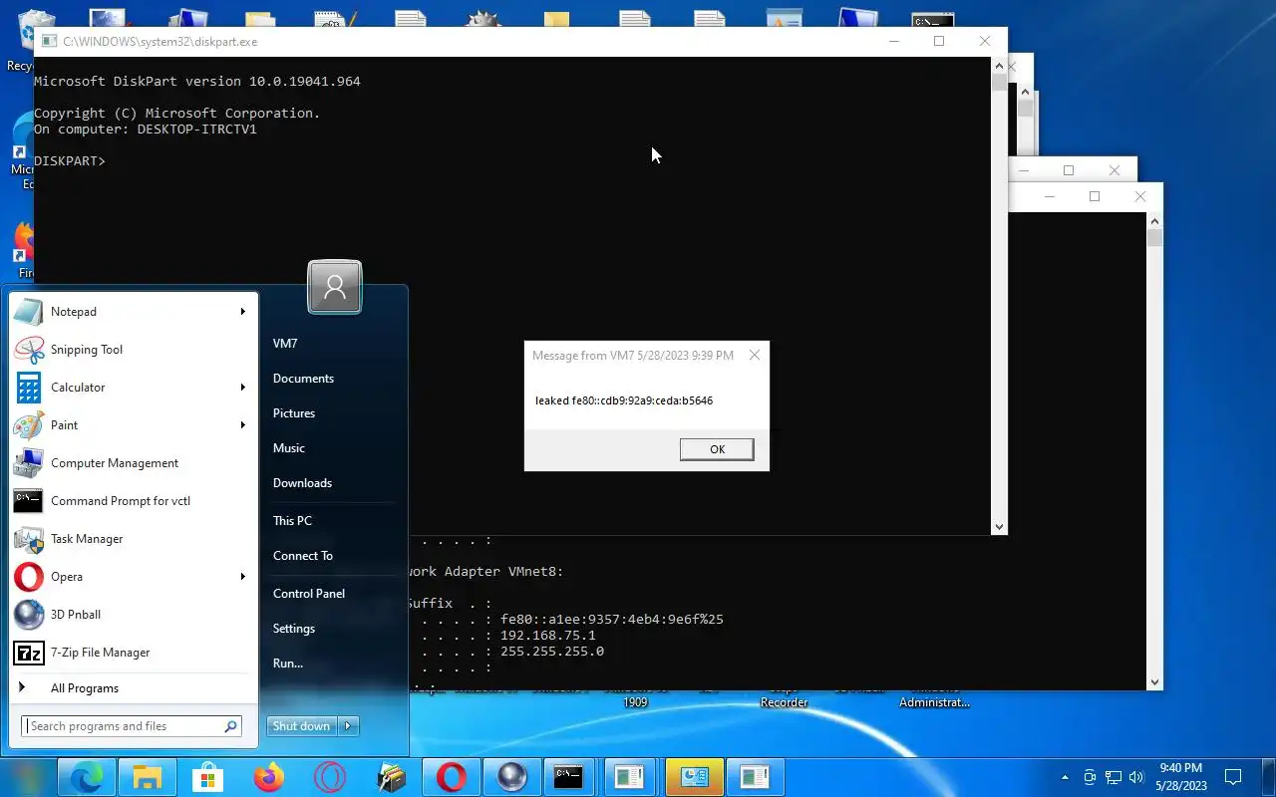Open 7-Zip File Manager
The width and height of the screenshot is (1276, 797).
[133, 653]
